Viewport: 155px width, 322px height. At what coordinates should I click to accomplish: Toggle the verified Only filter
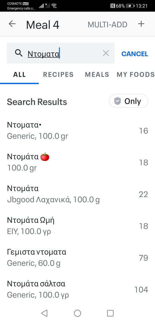128,101
